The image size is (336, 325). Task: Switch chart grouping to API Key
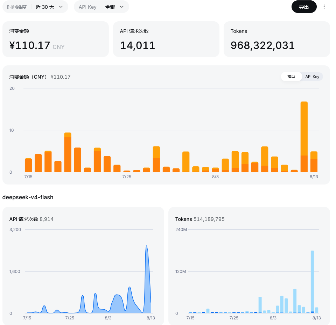pyautogui.click(x=312, y=77)
